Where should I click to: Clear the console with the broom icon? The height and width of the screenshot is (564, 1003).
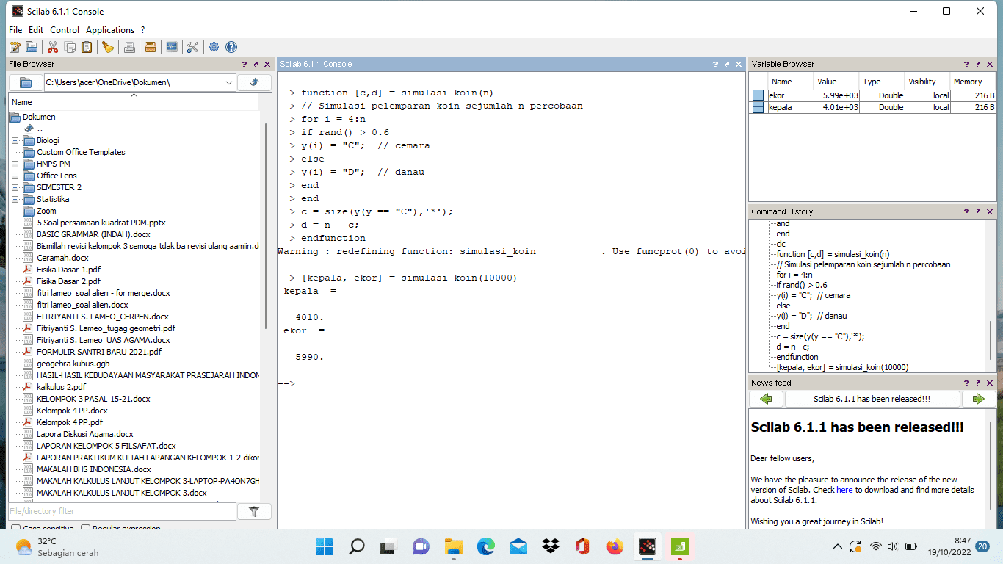(x=108, y=47)
